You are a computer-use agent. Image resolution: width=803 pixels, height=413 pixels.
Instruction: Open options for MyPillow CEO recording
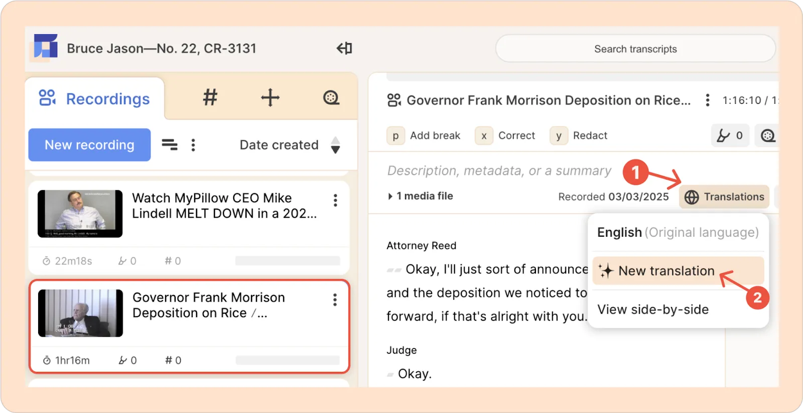click(x=335, y=201)
